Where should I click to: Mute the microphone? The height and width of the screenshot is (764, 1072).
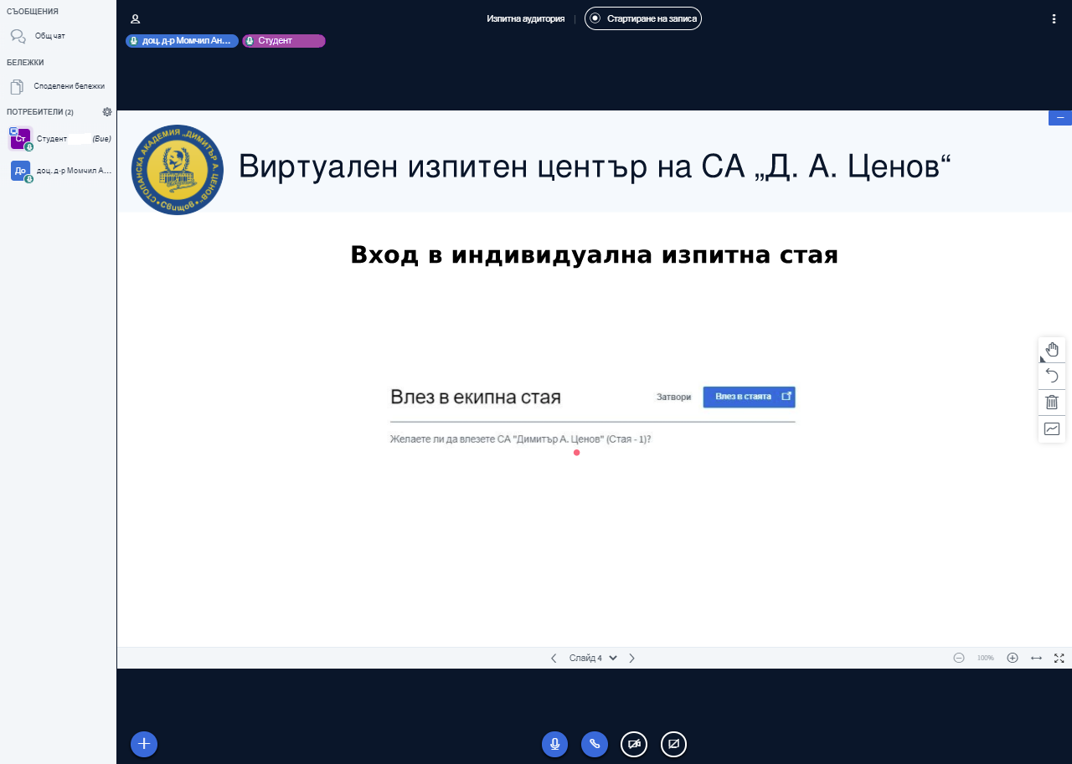554,744
